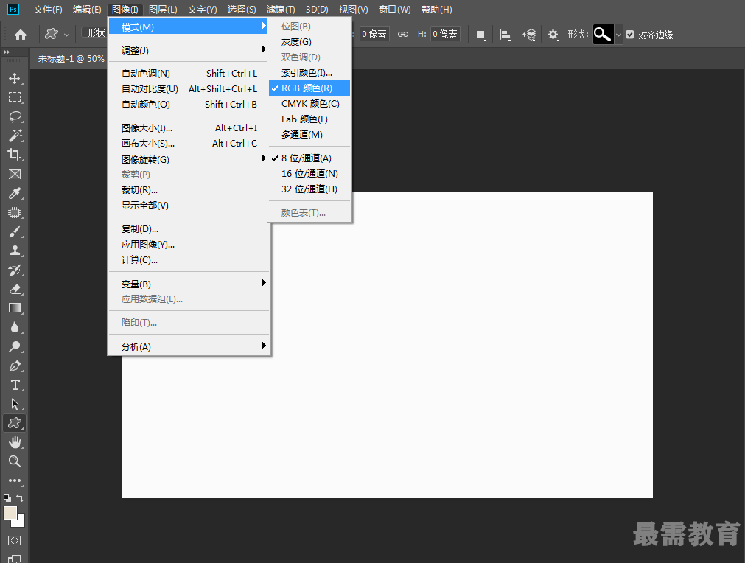Open the 形状 tool mode dropdown
745x563 pixels.
pos(94,32)
